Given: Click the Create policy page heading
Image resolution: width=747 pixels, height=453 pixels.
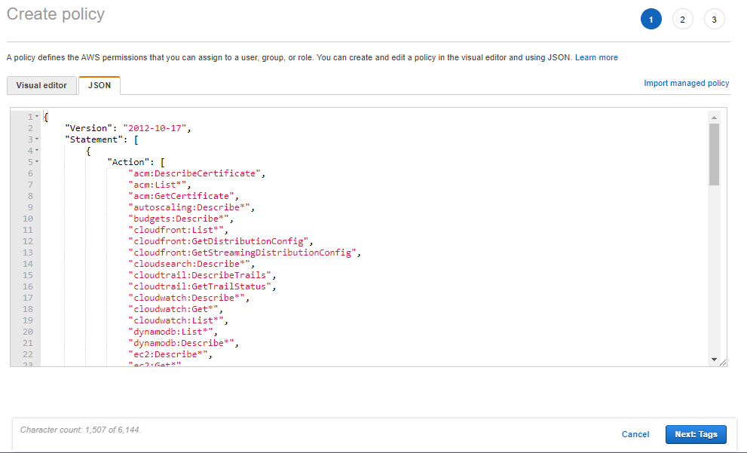Looking at the screenshot, I should [x=56, y=14].
